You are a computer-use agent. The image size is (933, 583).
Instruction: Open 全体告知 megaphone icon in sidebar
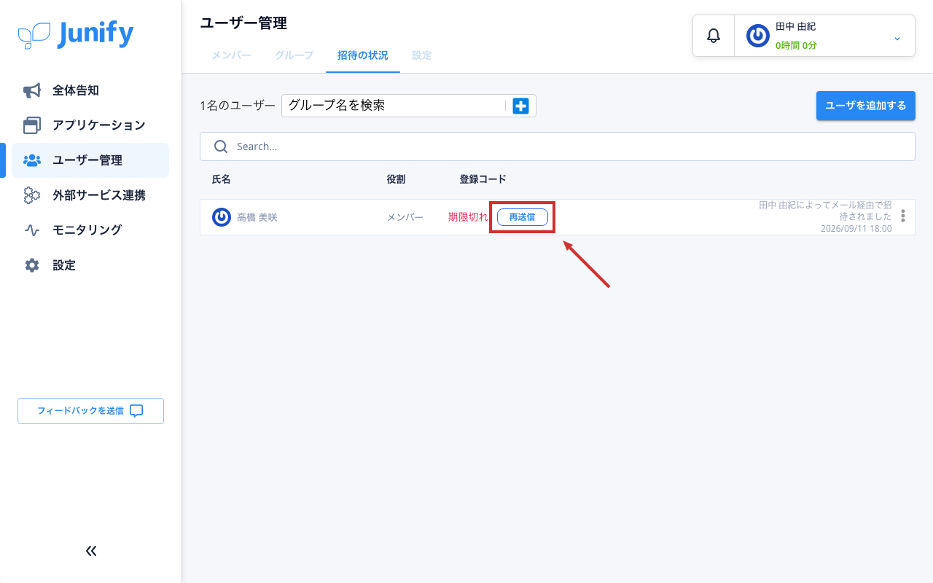[32, 90]
